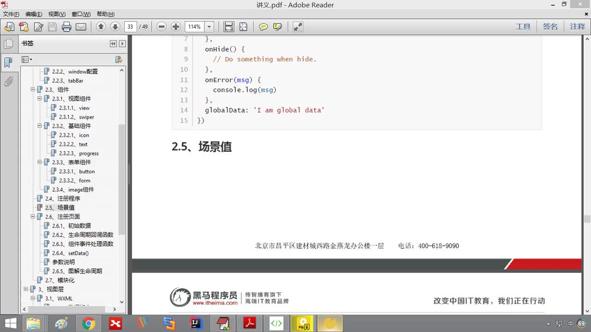
Task: Click the save file icon
Action: point(52,27)
